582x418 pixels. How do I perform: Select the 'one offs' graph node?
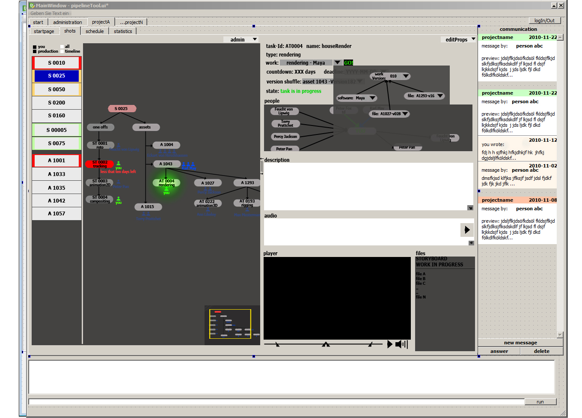[x=101, y=127]
